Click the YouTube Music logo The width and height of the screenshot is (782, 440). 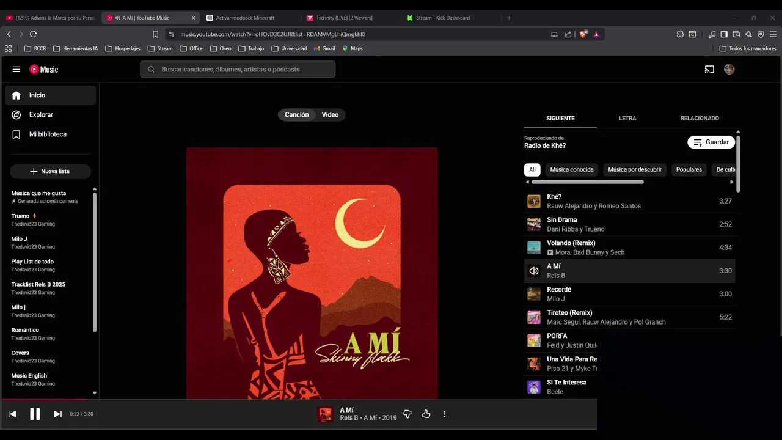pos(44,70)
